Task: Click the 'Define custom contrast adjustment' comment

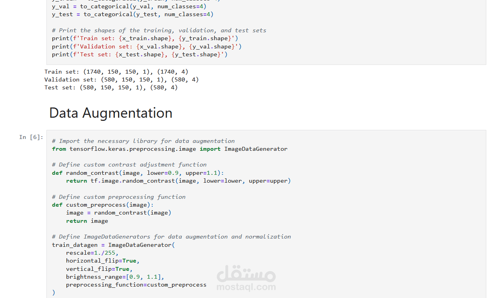Action: coord(129,165)
